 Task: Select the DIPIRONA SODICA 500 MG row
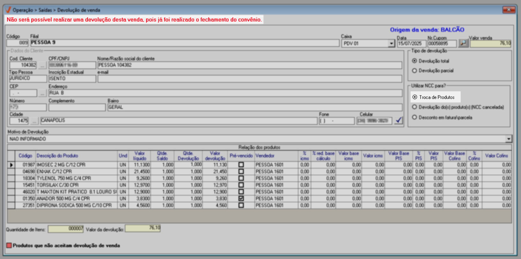coord(74,206)
